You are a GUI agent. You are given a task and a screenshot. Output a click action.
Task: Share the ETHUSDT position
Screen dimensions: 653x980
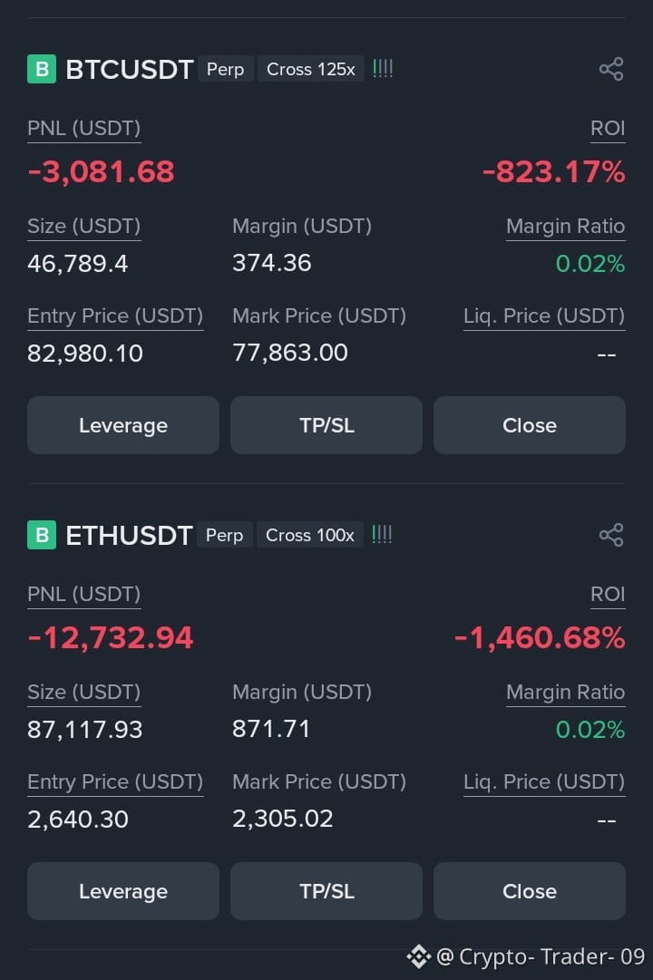click(x=611, y=535)
